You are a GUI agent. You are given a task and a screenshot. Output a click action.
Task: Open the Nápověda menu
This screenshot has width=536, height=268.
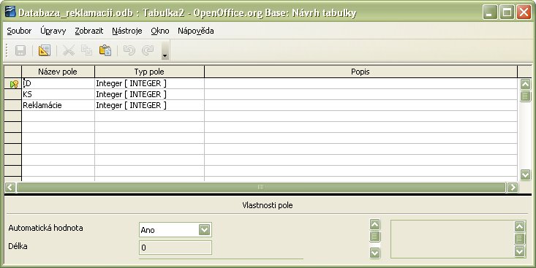pos(195,31)
